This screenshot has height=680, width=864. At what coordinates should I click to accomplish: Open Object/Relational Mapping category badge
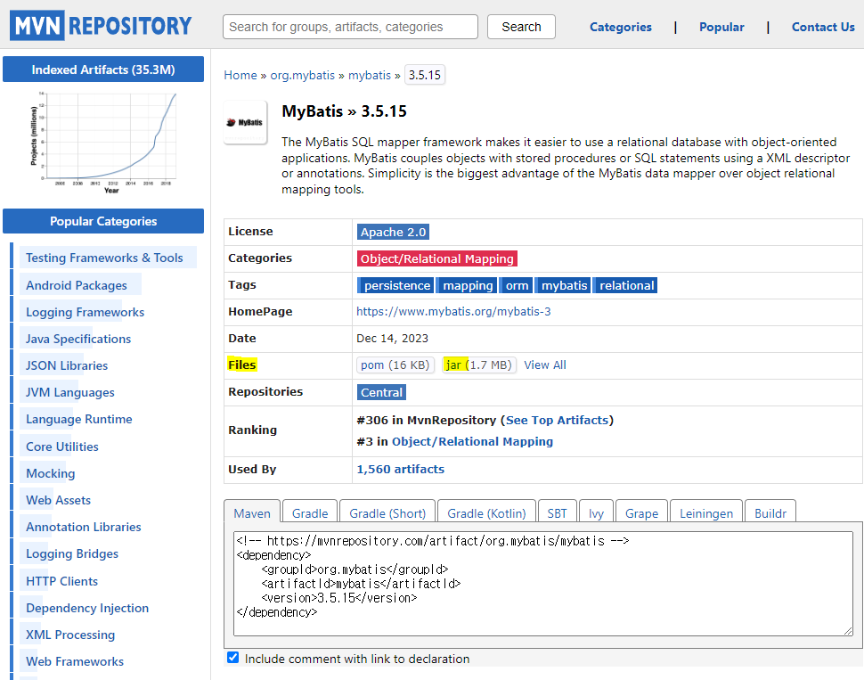[x=437, y=258]
